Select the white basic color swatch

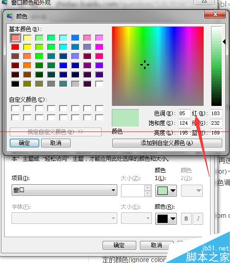(99, 84)
